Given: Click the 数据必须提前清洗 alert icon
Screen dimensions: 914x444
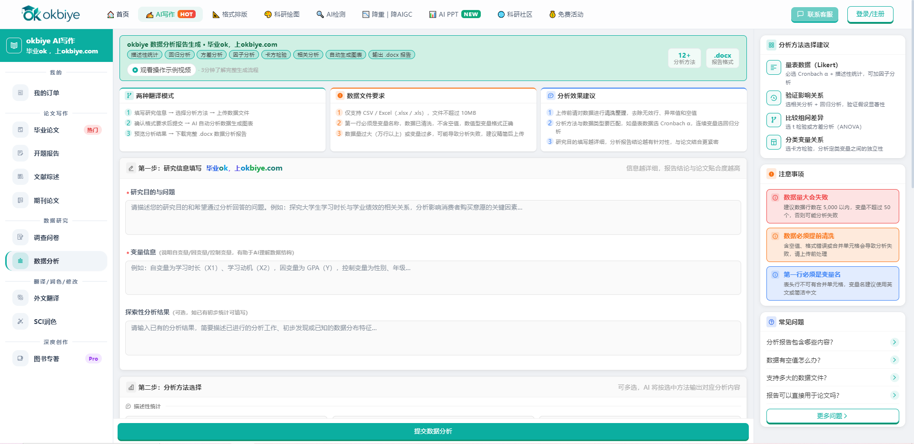Looking at the screenshot, I should [775, 236].
